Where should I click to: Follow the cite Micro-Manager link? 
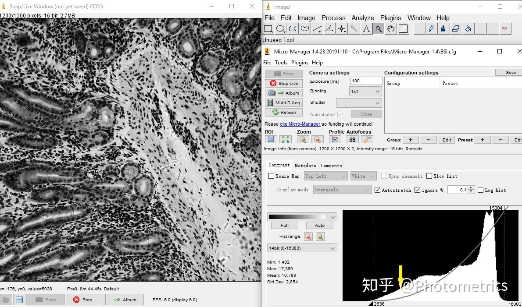[300, 124]
